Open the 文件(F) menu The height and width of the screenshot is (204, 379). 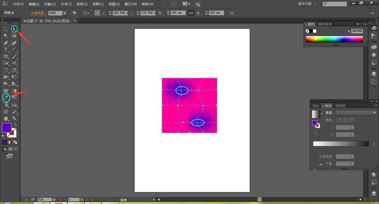[18, 4]
